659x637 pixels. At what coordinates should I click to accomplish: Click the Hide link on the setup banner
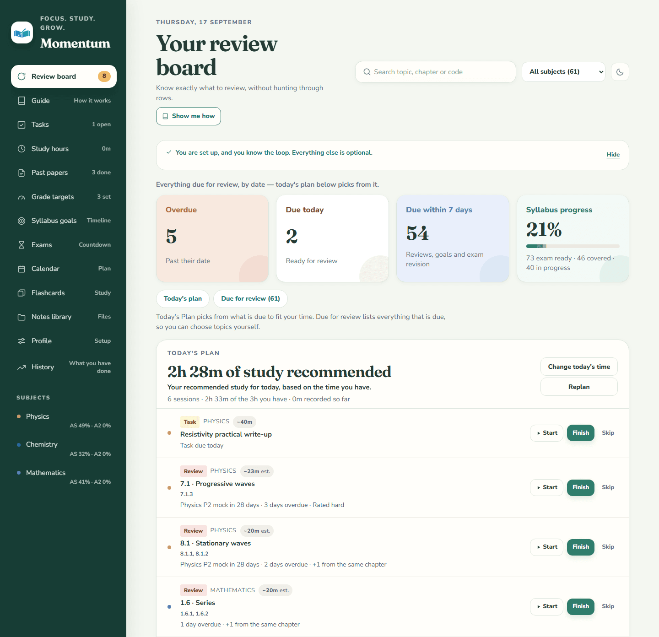click(613, 155)
